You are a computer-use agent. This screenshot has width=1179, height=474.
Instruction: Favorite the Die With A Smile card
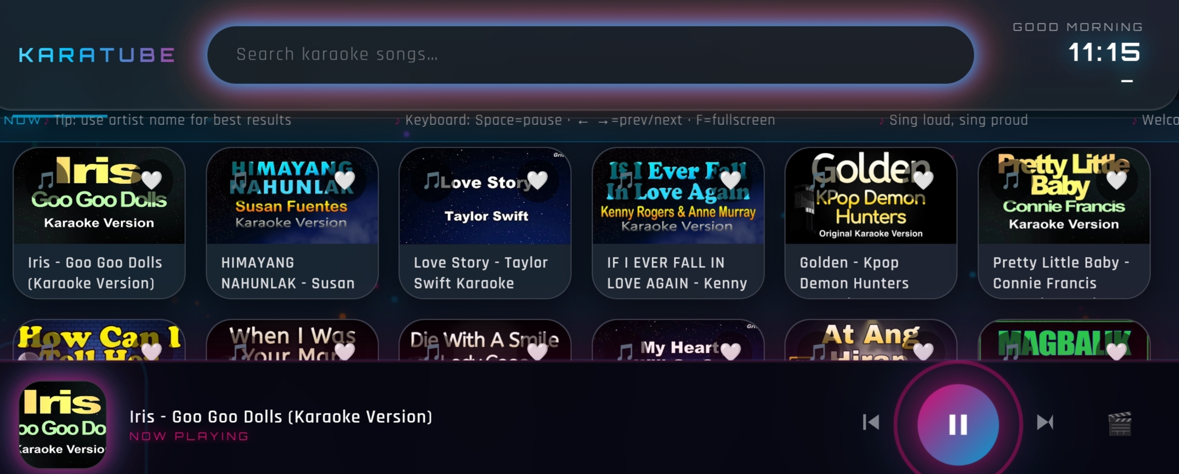[538, 351]
